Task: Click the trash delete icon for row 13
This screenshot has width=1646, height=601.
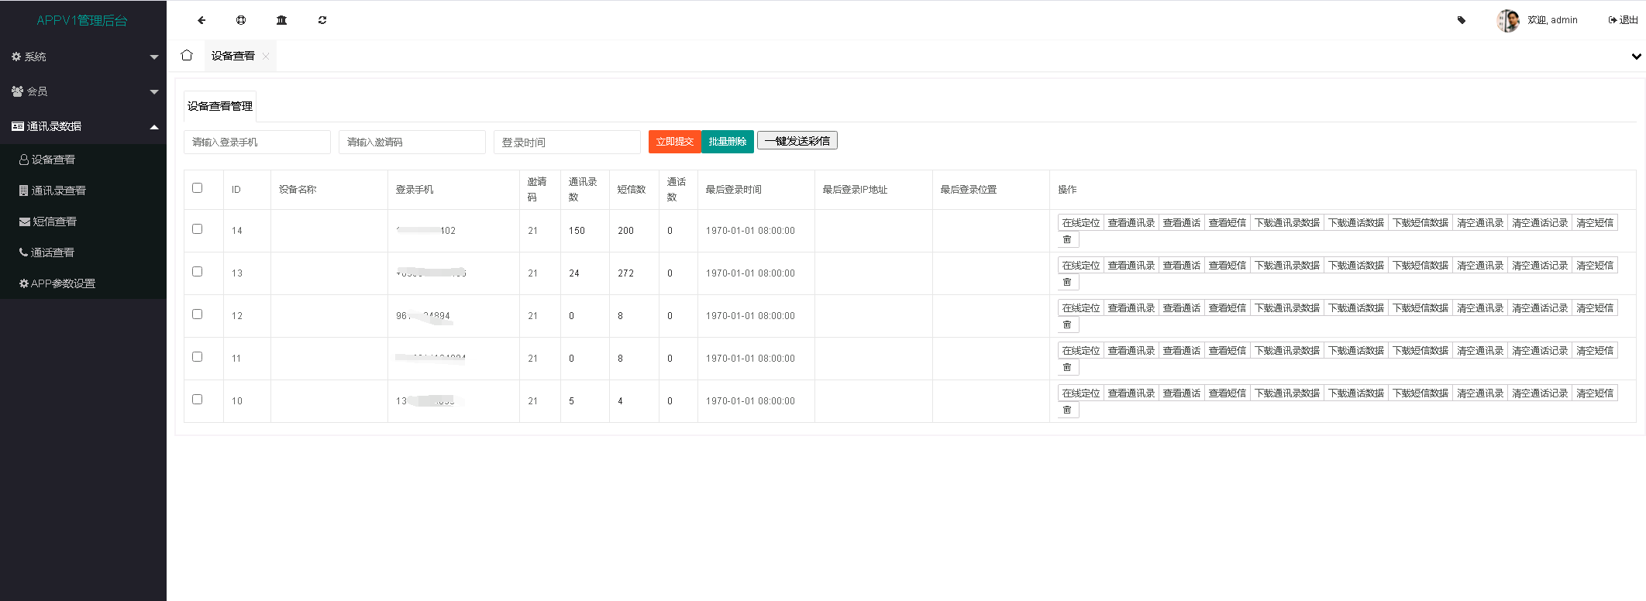Action: coord(1068,283)
